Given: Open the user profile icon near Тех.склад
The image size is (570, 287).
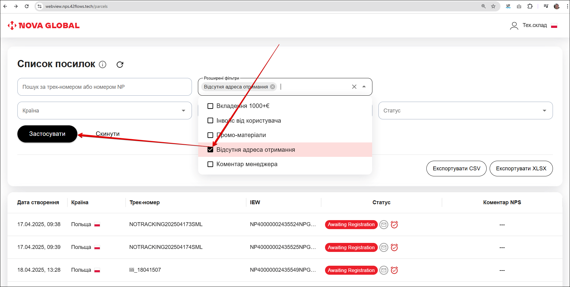Looking at the screenshot, I should pos(514,26).
